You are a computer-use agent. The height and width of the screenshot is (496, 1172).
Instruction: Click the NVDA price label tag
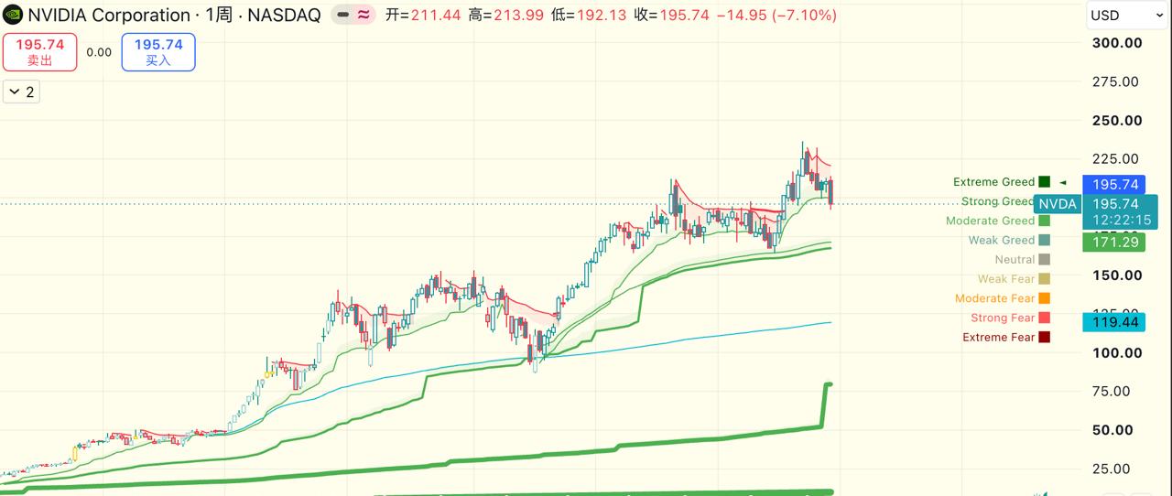click(x=1057, y=204)
